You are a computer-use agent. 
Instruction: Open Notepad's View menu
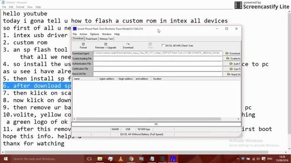(x=30, y=7)
